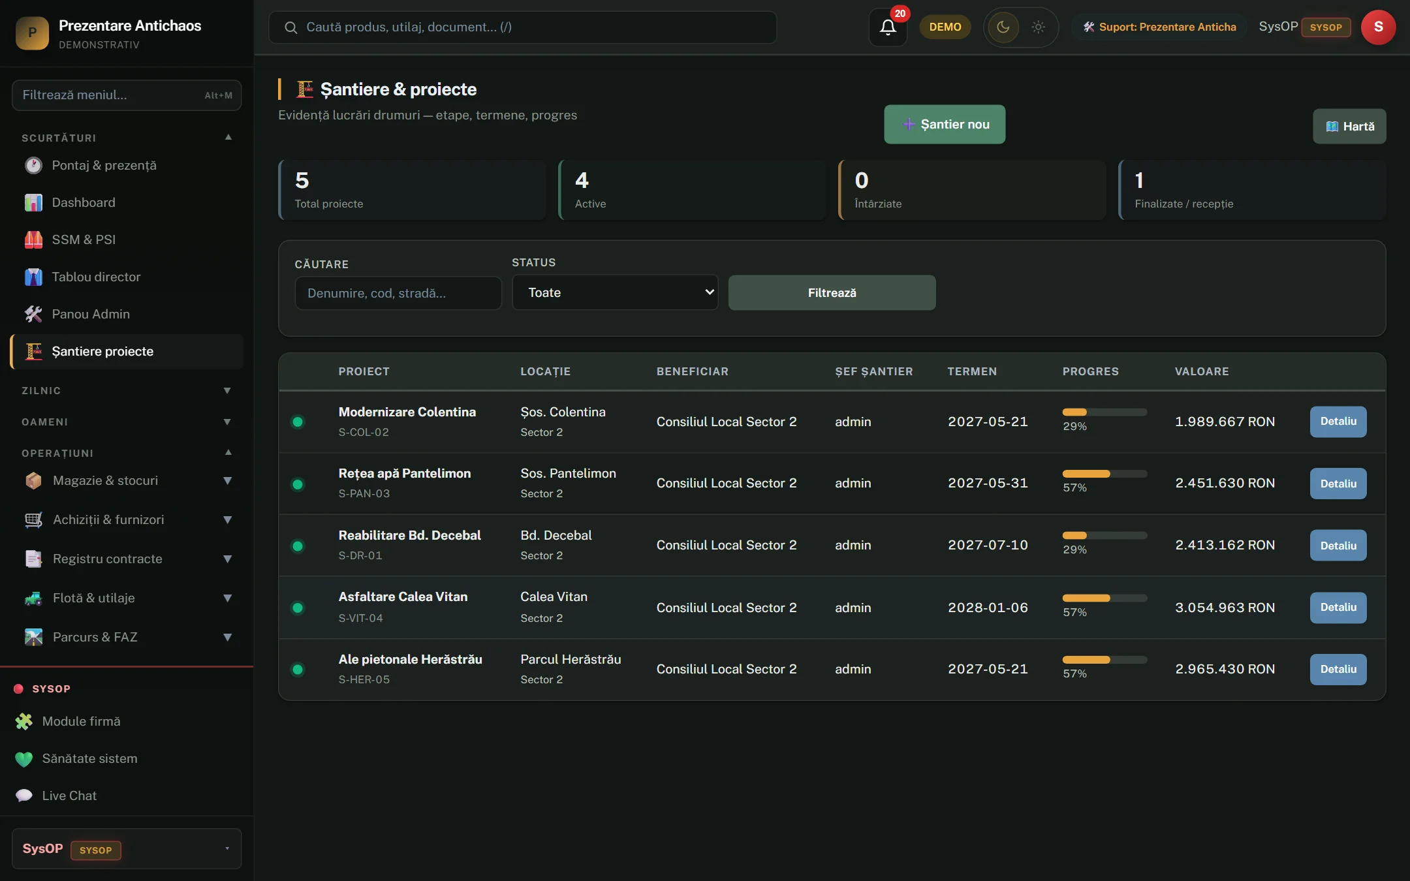Click the green status dot for Reabilitare Bd. Decebal
1410x881 pixels.
tap(298, 546)
